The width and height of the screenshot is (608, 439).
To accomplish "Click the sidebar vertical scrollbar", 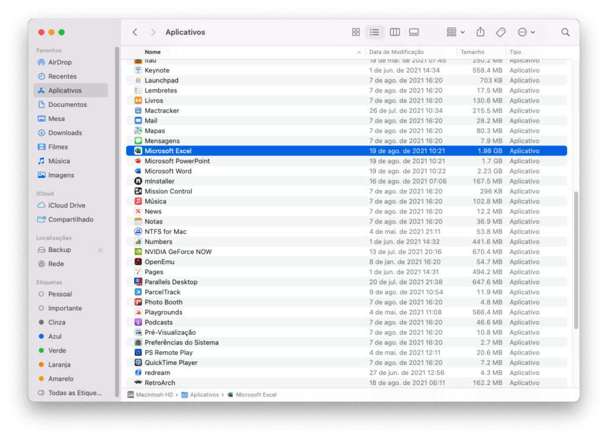I will tap(117, 222).
